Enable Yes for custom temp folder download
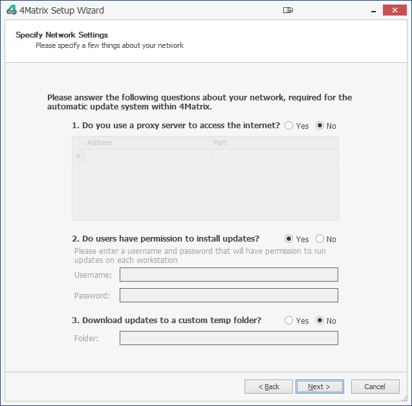The image size is (412, 406). tap(288, 321)
